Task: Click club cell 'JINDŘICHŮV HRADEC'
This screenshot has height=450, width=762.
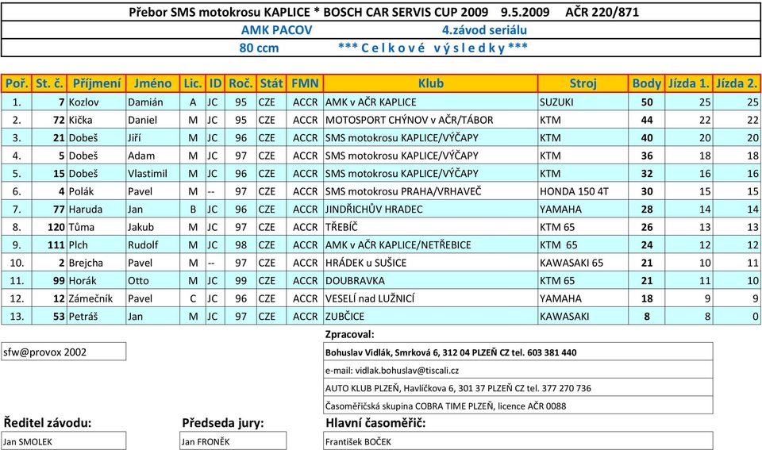Action: tap(430, 210)
